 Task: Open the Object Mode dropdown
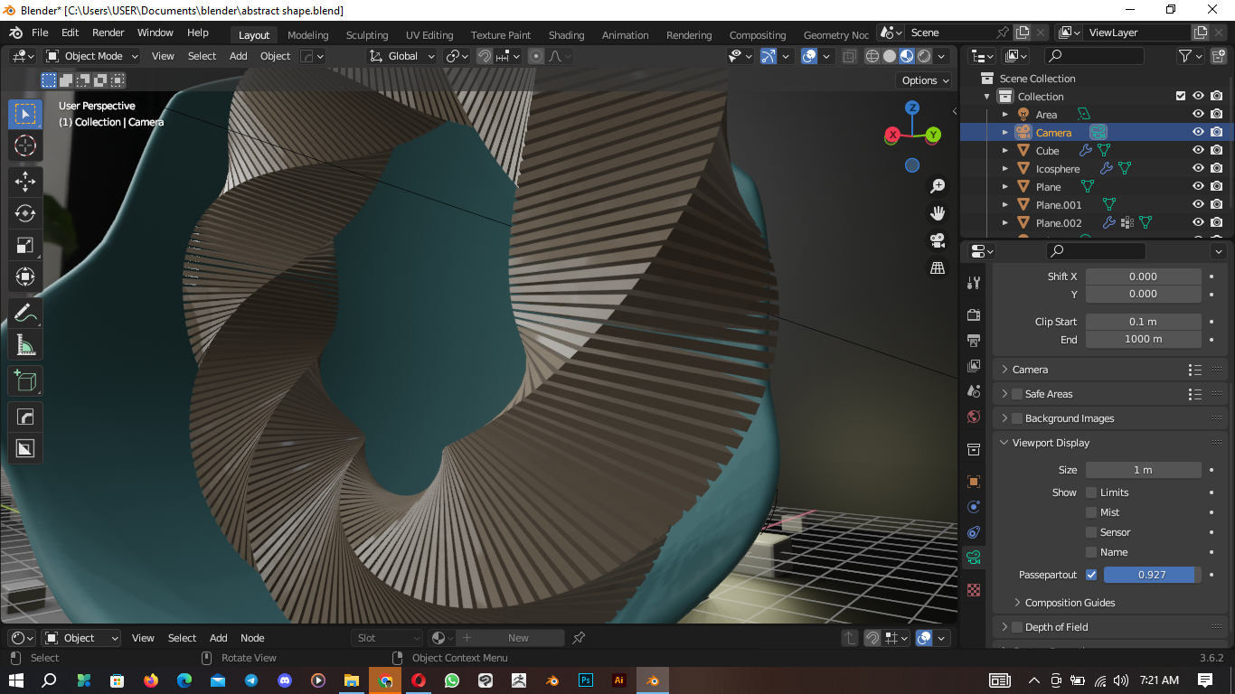(92, 56)
